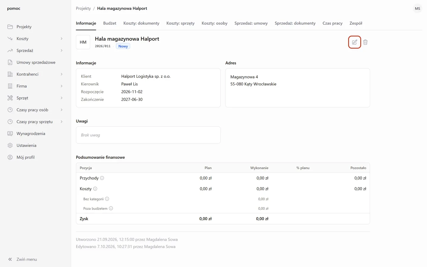The image size is (427, 267).
Task: Expand the Sprzedaż sidebar submenu chevron
Action: (62, 50)
